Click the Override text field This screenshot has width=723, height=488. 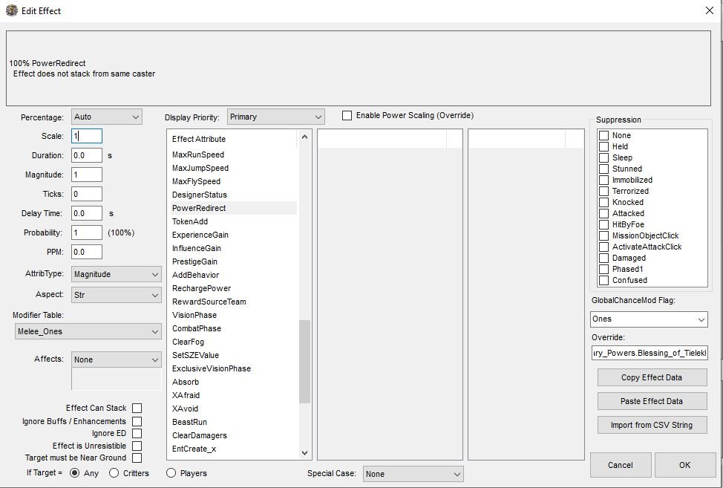(649, 354)
